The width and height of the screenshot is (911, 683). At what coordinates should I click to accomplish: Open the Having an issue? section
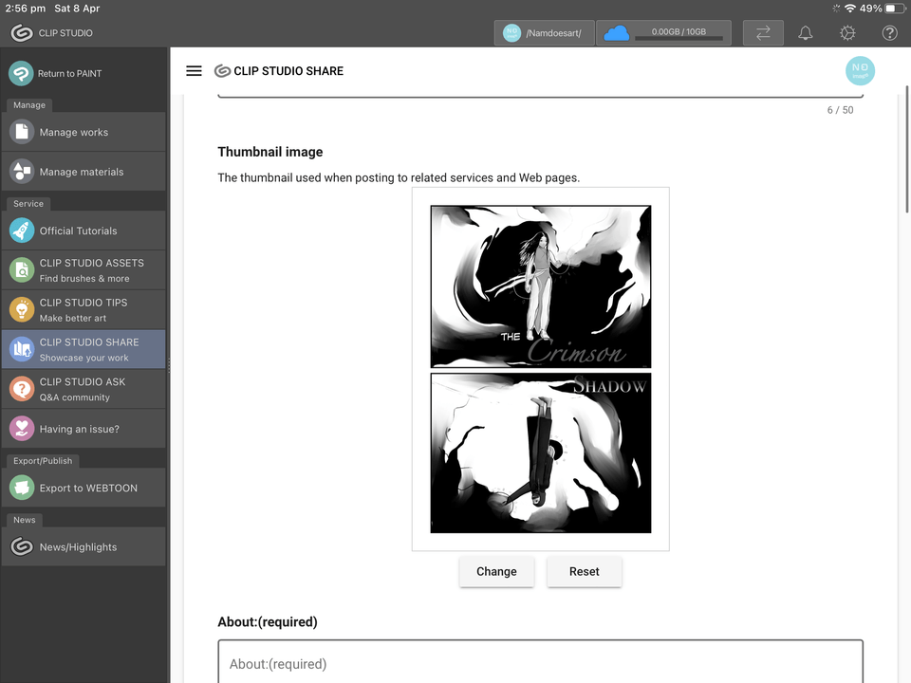84,428
